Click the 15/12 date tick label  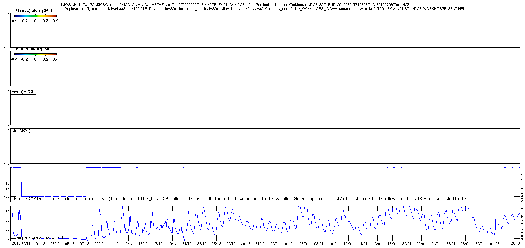(x=143, y=244)
